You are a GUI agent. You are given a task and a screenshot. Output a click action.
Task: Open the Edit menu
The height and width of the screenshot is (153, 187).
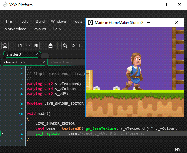coord(24,21)
